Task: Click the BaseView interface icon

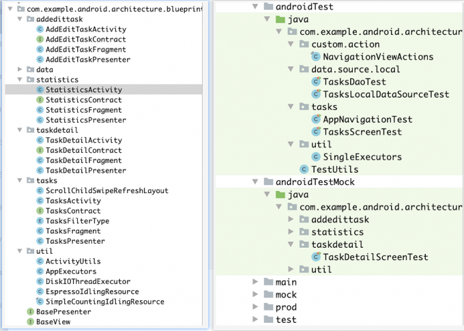Action: [x=30, y=321]
